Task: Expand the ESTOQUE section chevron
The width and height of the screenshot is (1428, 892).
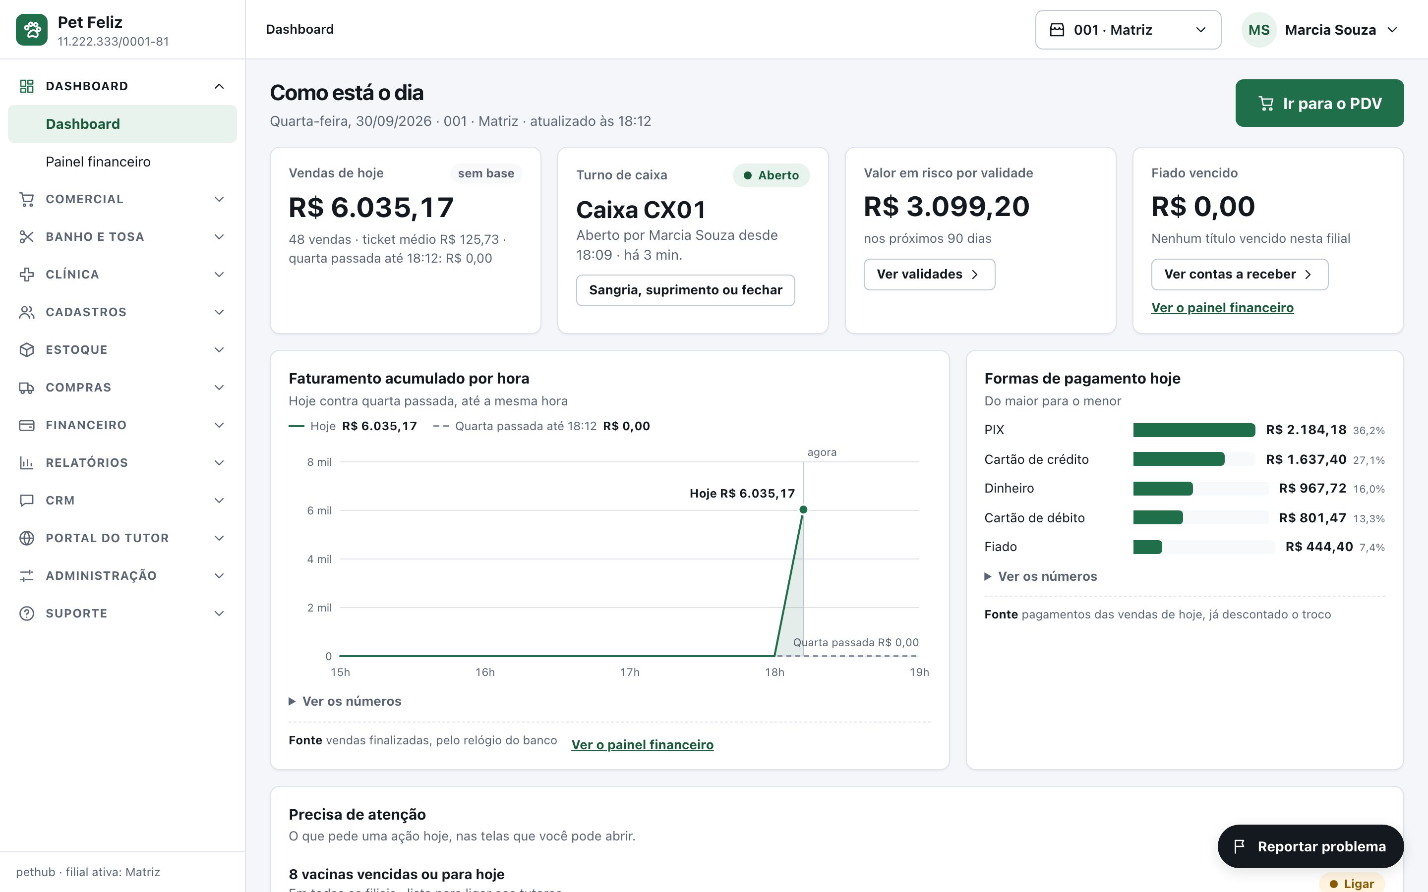Action: (x=219, y=350)
